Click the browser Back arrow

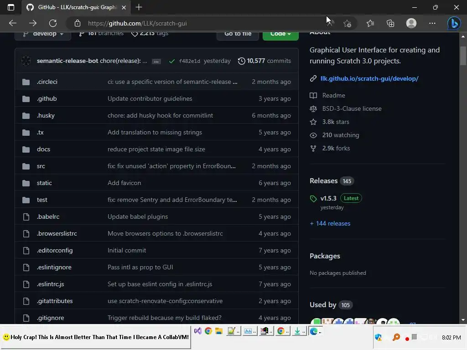click(12, 23)
